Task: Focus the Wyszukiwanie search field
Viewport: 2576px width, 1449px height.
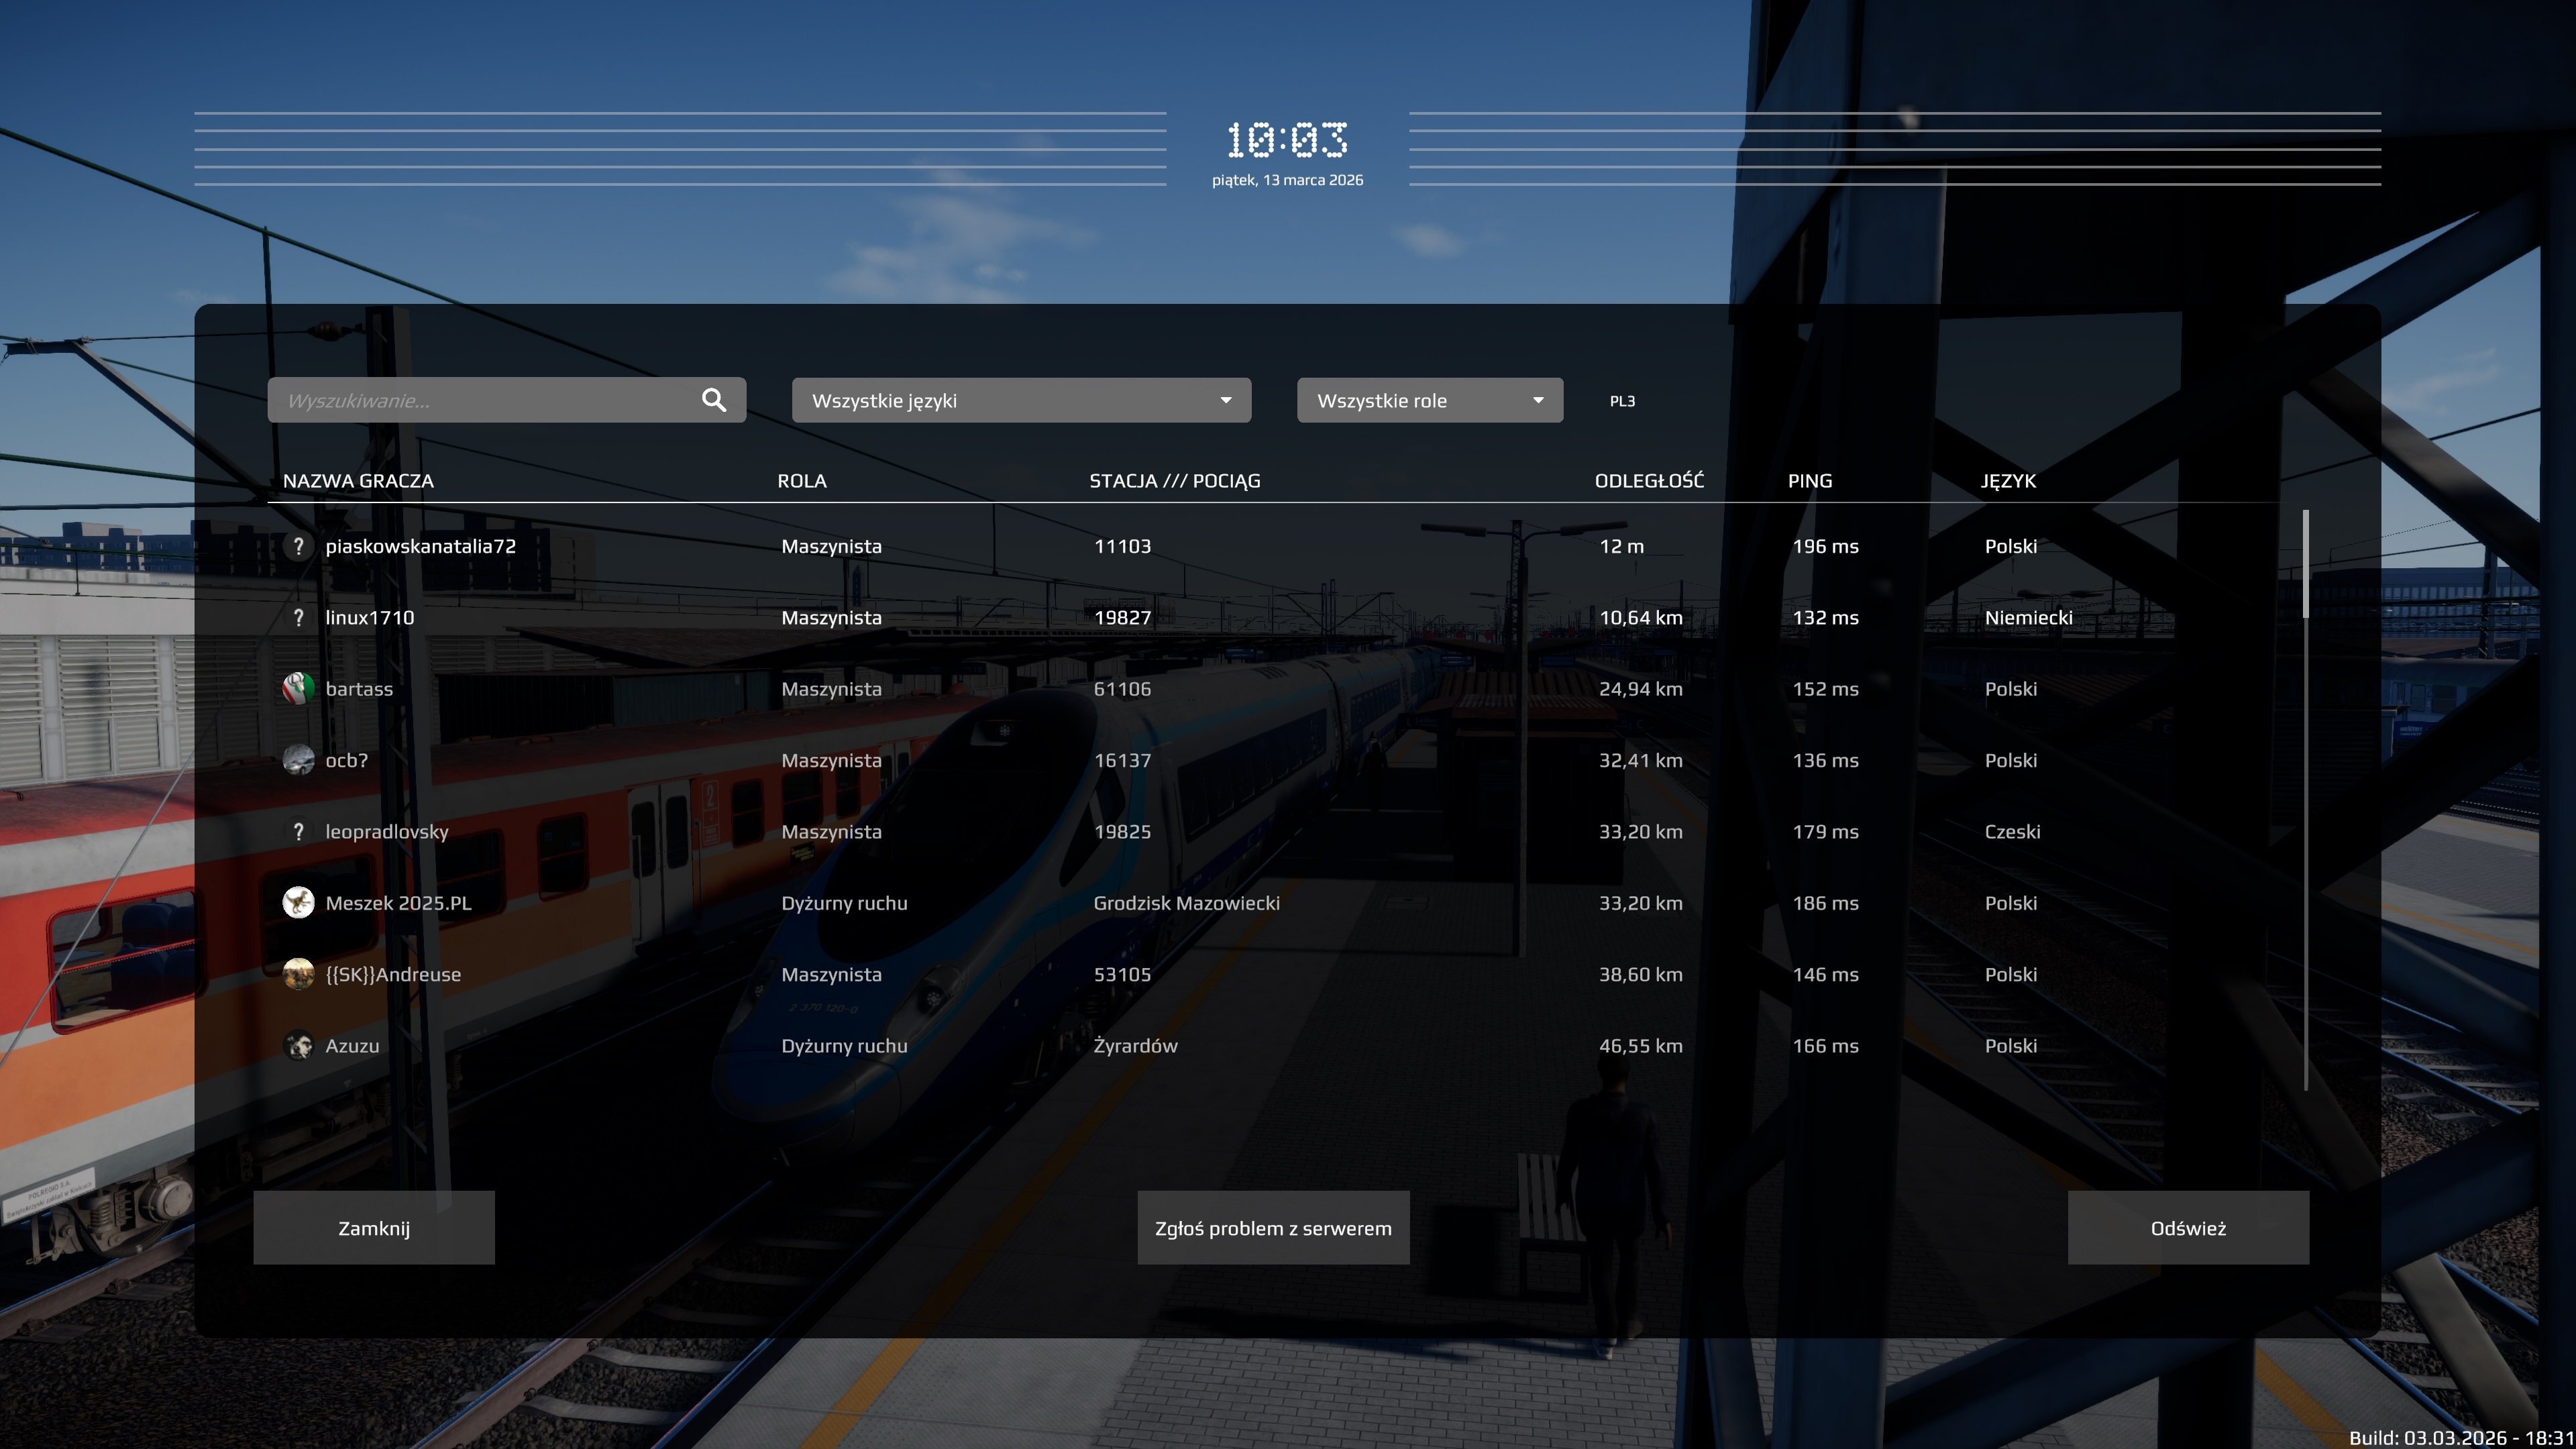Action: [x=480, y=400]
